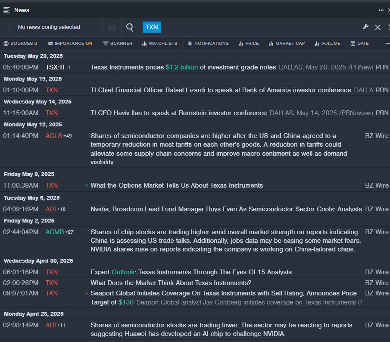Click the search magnifier icon
390x342 pixels.
[130, 27]
